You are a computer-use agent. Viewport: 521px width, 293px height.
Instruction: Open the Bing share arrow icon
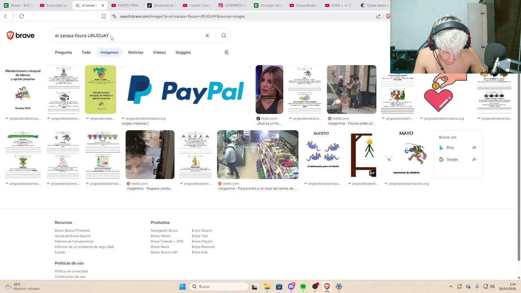pyautogui.click(x=474, y=148)
